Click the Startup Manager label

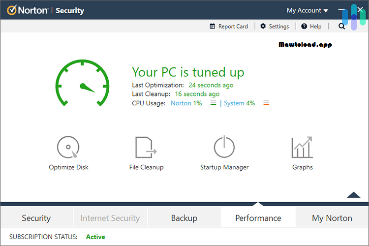224,167
